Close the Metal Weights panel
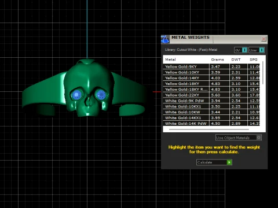This screenshot has width=278, height=208. (x=264, y=39)
